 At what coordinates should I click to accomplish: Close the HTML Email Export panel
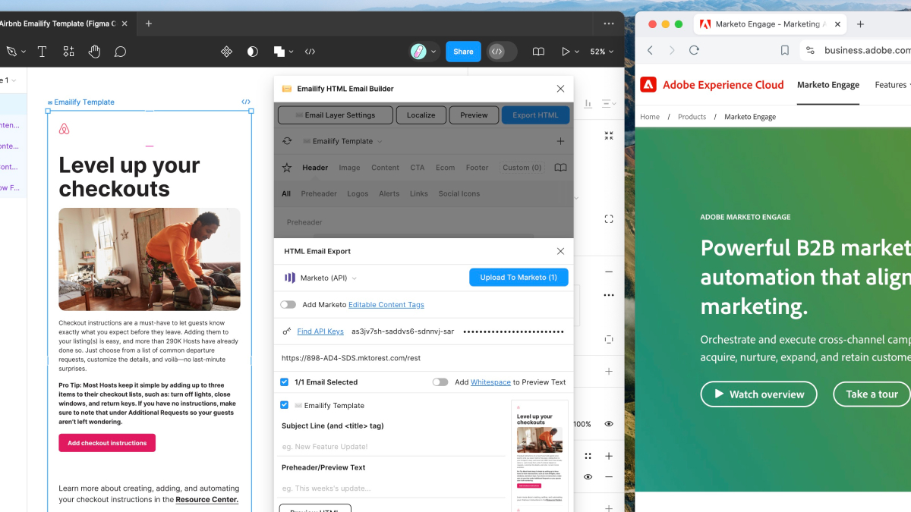pos(560,251)
